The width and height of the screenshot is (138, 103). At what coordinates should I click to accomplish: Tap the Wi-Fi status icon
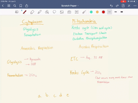point(129,1)
